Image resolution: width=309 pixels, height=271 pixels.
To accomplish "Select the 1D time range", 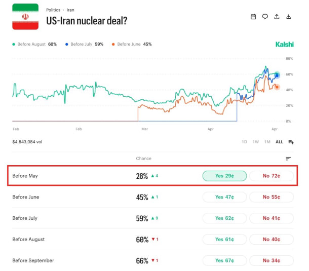I will (244, 142).
